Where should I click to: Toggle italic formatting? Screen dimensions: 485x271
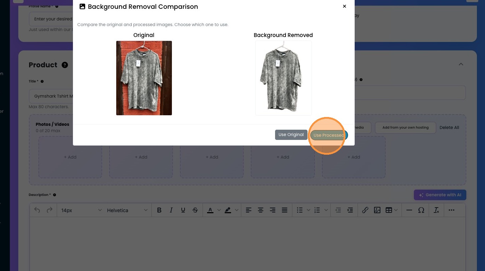point(171,210)
